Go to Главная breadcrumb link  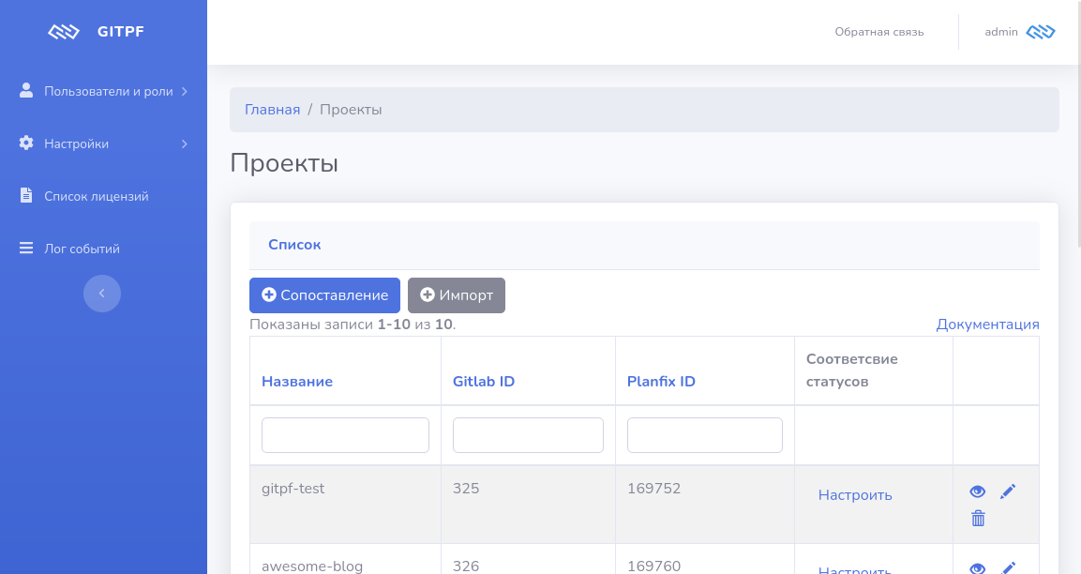pos(272,110)
